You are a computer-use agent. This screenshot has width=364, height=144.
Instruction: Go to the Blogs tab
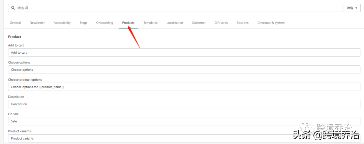[x=83, y=23]
